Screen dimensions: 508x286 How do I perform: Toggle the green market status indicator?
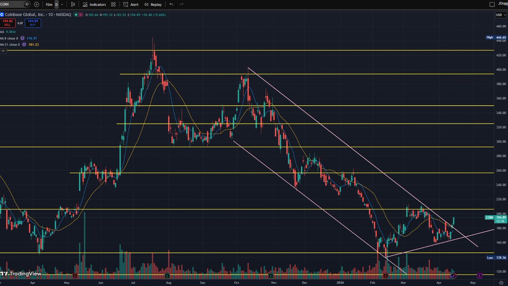point(76,14)
